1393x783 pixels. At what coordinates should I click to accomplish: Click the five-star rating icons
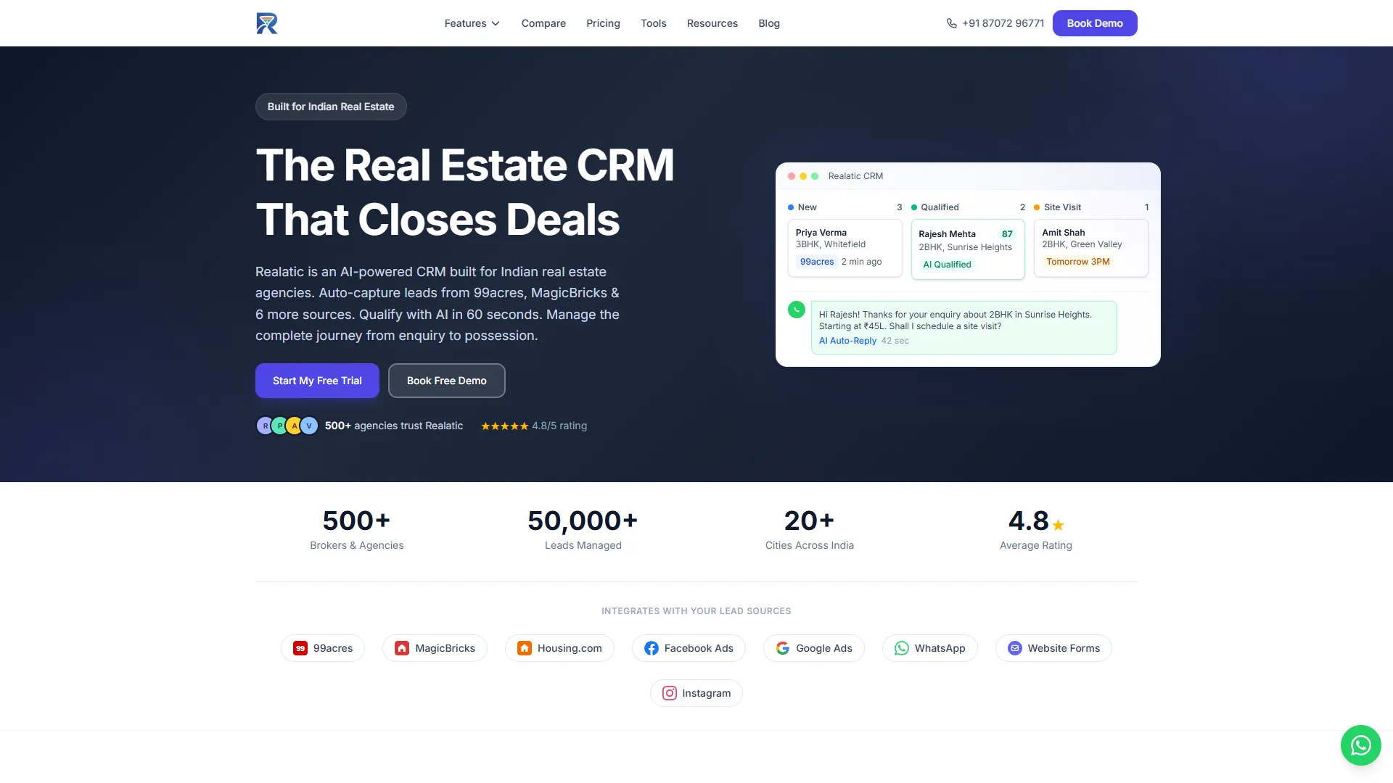(x=505, y=426)
